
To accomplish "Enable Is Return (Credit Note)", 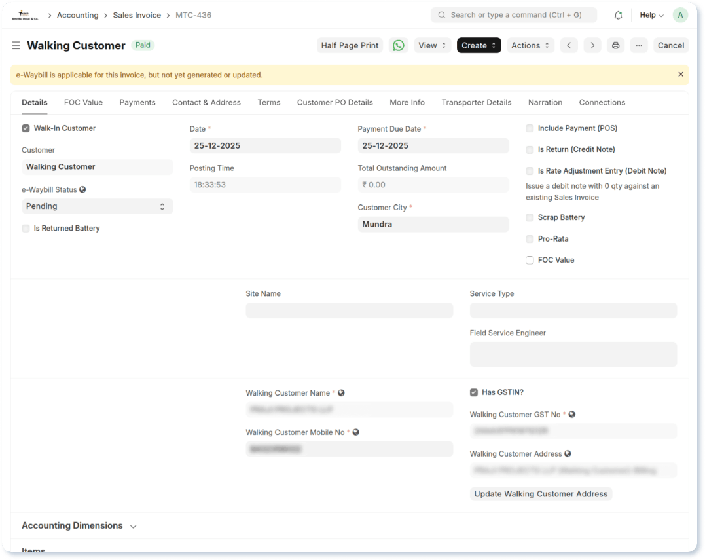I will point(530,149).
